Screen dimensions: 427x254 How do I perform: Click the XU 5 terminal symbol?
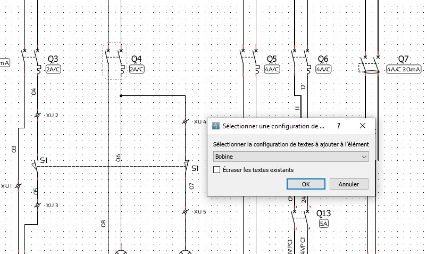click(x=186, y=211)
